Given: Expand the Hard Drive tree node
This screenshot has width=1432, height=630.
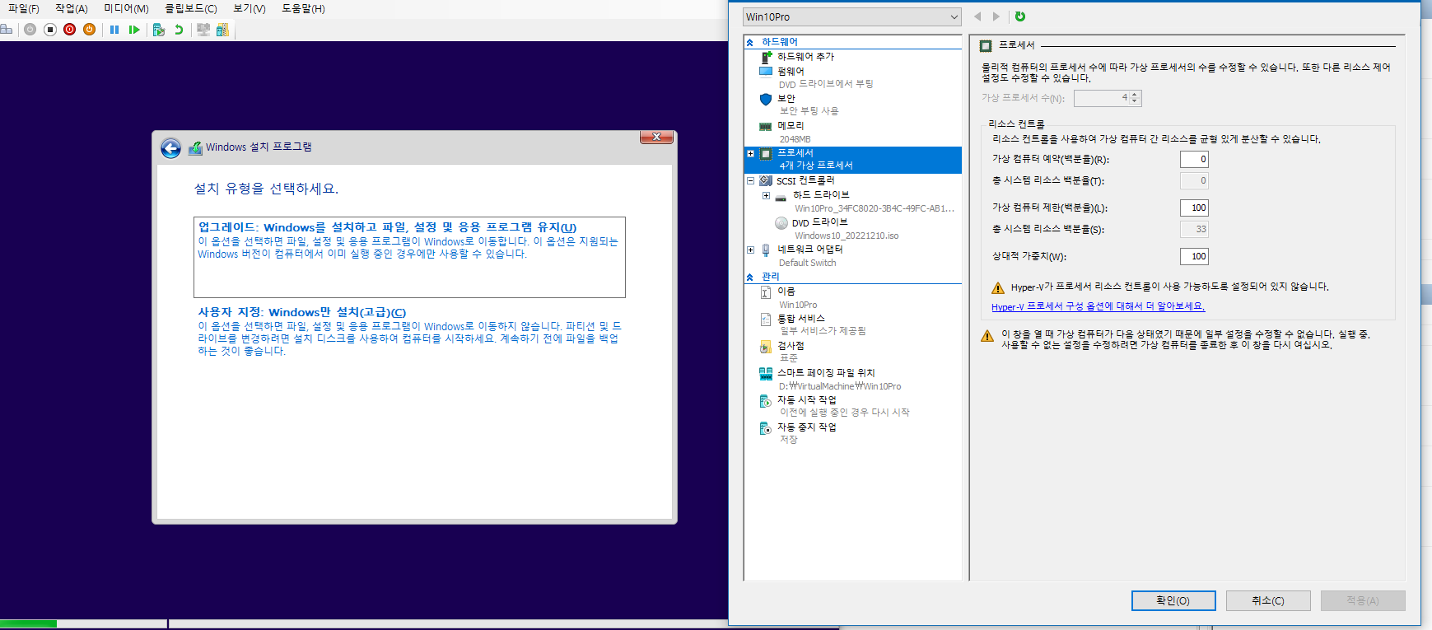Looking at the screenshot, I should (766, 195).
